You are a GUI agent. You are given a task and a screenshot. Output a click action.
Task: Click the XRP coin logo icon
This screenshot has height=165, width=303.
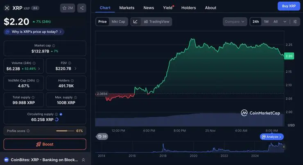click(7, 8)
